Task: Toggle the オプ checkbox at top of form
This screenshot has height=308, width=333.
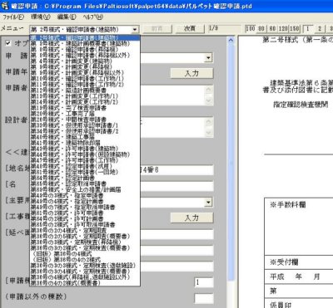Action: [8, 43]
